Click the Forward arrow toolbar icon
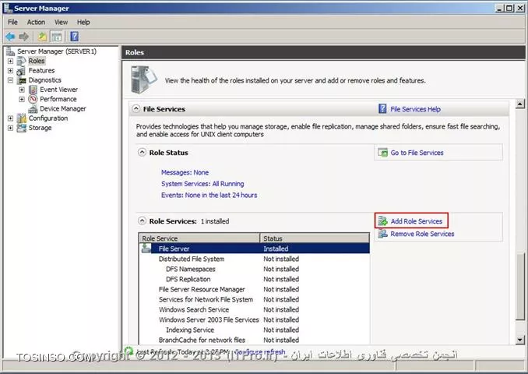Screen dimensions: 528x374 point(23,37)
